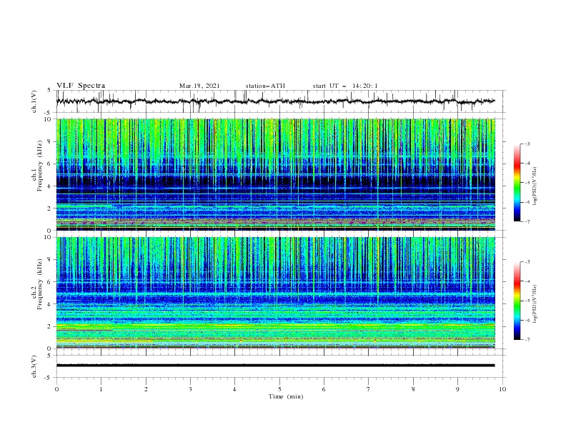Click the "ch.3(V)" waveform axis label

pyautogui.click(x=34, y=366)
